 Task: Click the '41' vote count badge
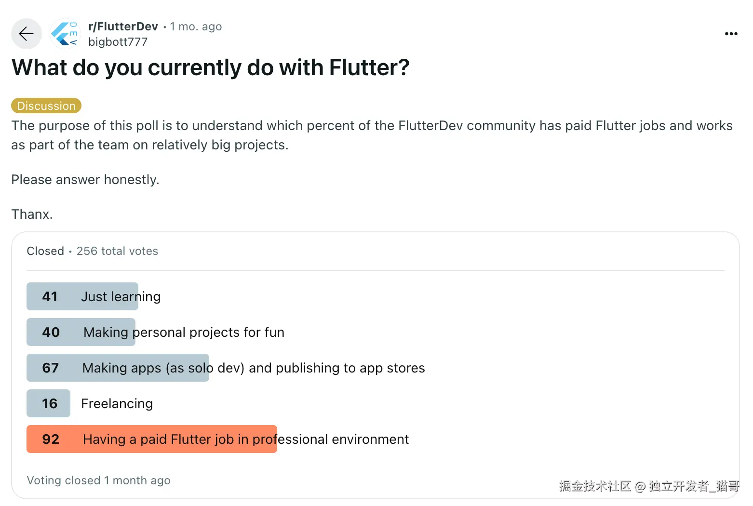coord(50,296)
